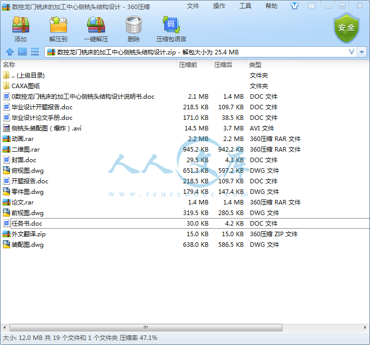Screen dimensions: 370x345
Task: Sort by the 压缩后 column header
Action: [223, 64]
